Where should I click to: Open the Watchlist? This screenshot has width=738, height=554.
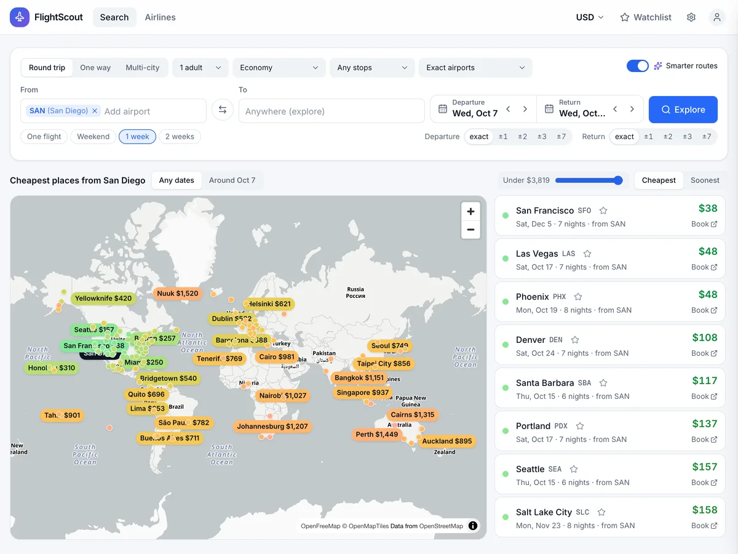(x=646, y=17)
